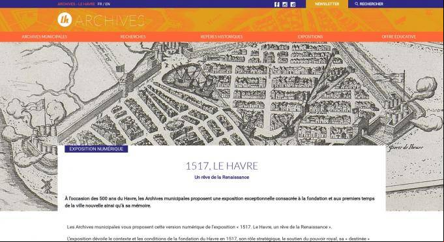
Task: Click the Un rêve de la Renaissance subtitle
Action: (x=222, y=177)
